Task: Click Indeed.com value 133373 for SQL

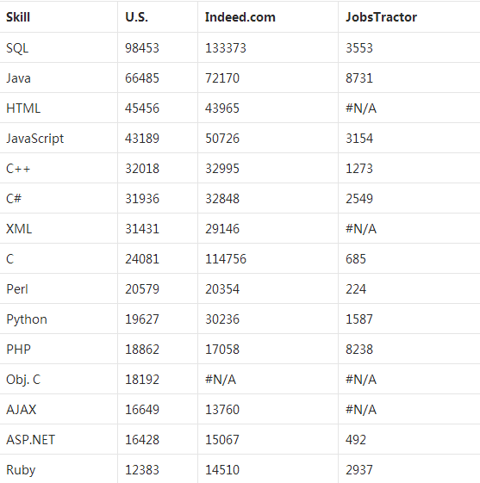Action: [x=226, y=48]
